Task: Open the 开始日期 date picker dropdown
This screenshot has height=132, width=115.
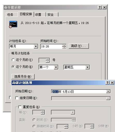Action: (108, 91)
